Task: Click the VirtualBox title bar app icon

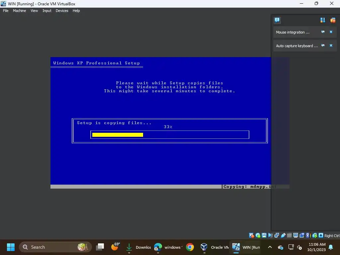Action: [x=3, y=3]
